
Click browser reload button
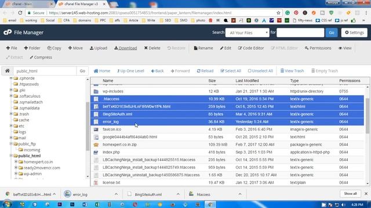pyautogui.click(x=20, y=13)
